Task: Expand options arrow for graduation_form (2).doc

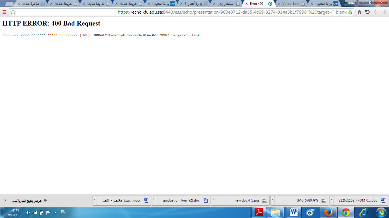Action: pyautogui.click(x=154, y=200)
